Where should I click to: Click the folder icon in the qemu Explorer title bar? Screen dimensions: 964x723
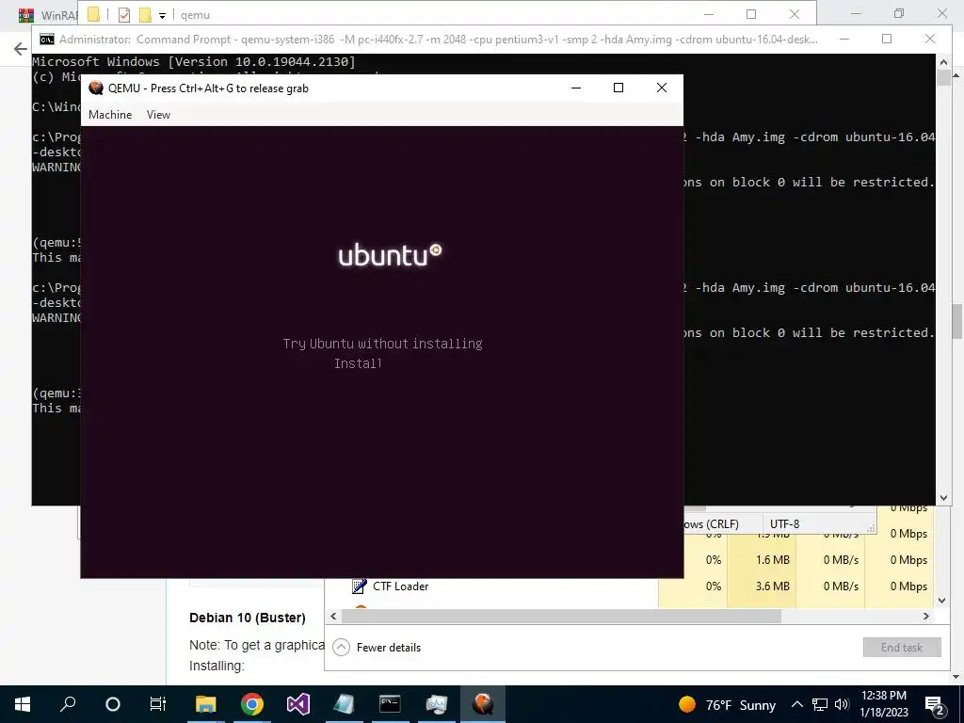pos(93,14)
